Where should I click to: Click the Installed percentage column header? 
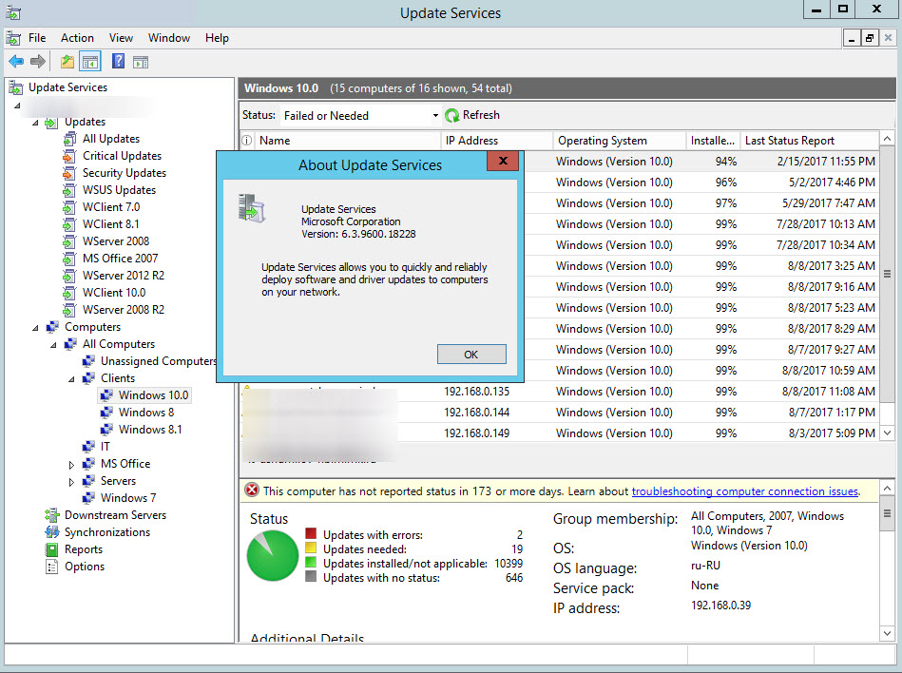712,141
